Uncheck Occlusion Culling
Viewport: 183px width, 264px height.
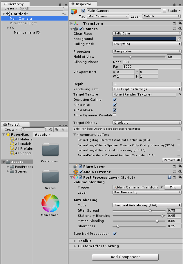pyautogui.click(x=115, y=100)
